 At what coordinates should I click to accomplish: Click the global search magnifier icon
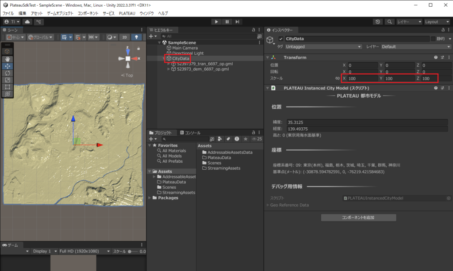pyautogui.click(x=389, y=22)
